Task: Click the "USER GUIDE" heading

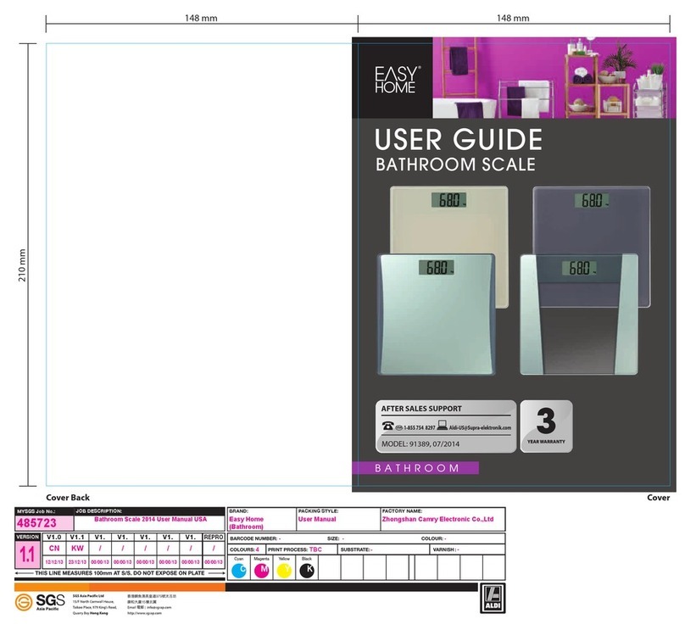Action: [x=459, y=140]
